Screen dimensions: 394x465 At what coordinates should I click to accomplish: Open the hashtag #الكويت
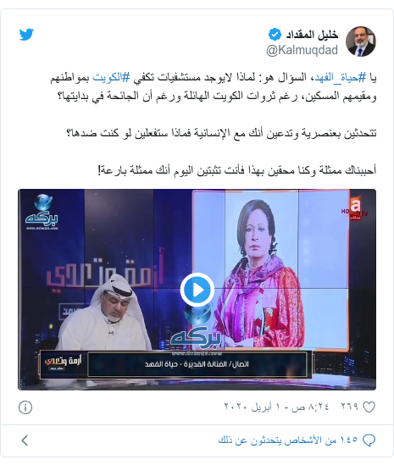[x=111, y=78]
